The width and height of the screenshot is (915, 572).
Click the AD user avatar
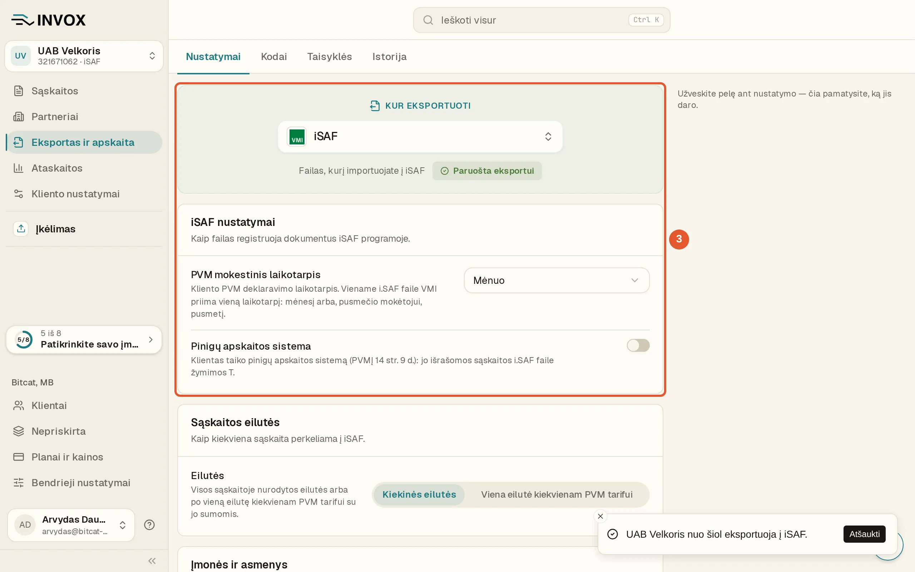25,525
